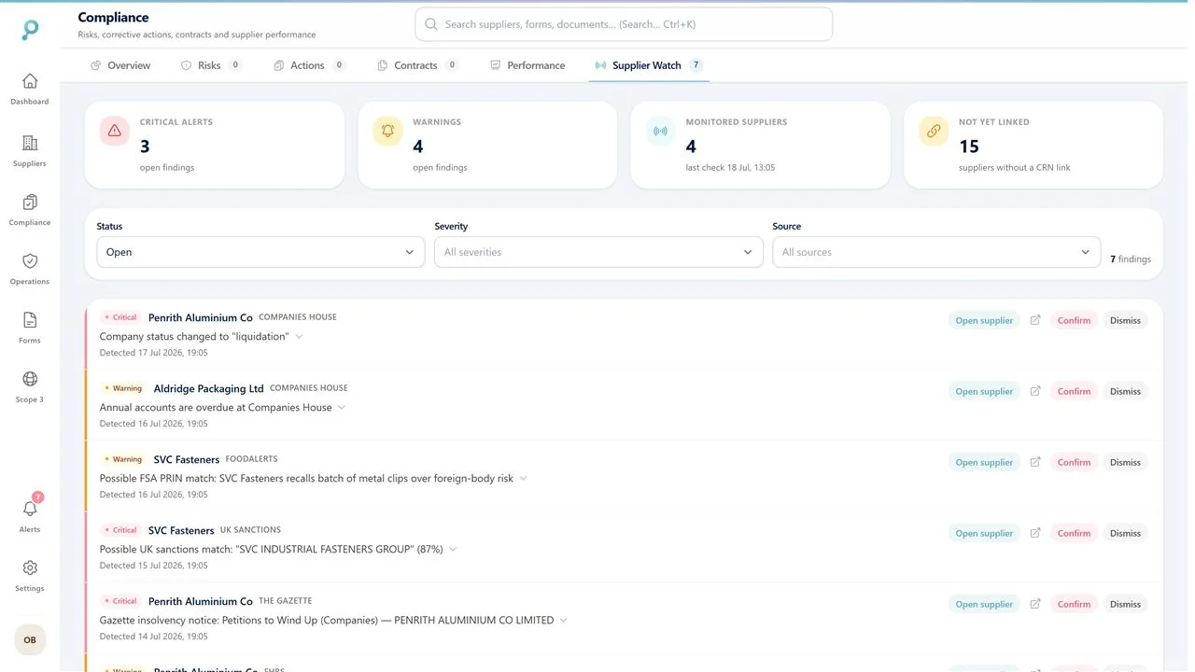Open Compliance sidebar icon

pyautogui.click(x=30, y=202)
